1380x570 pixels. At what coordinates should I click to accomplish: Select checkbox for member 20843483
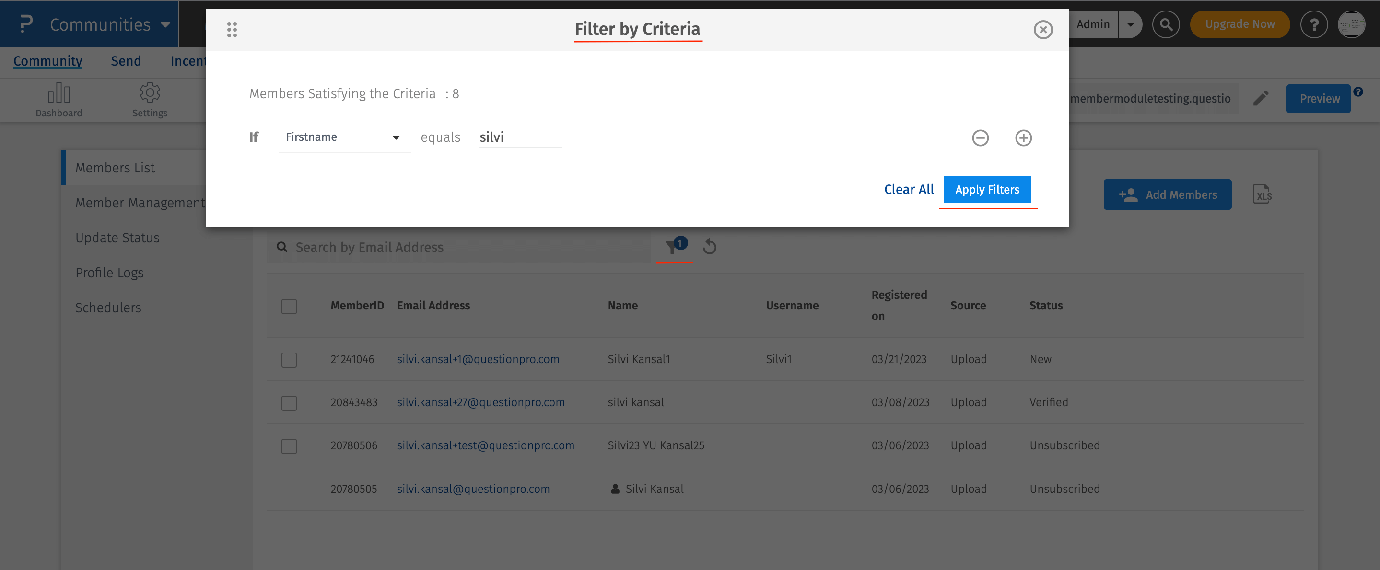tap(289, 402)
